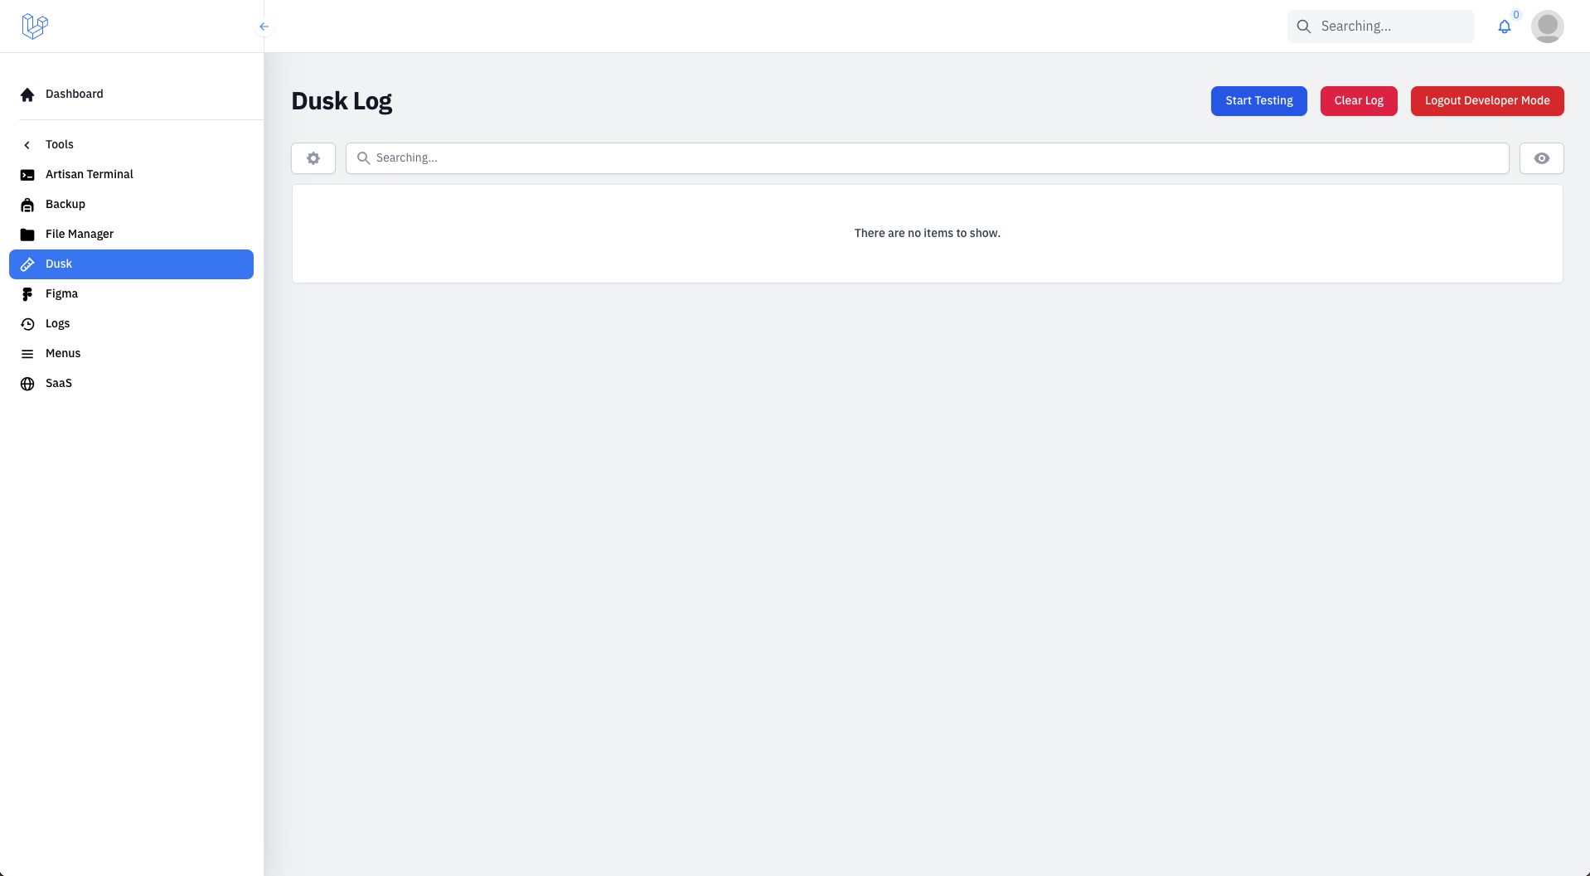This screenshot has width=1590, height=876.
Task: Open the user avatar menu
Action: pyautogui.click(x=1548, y=27)
